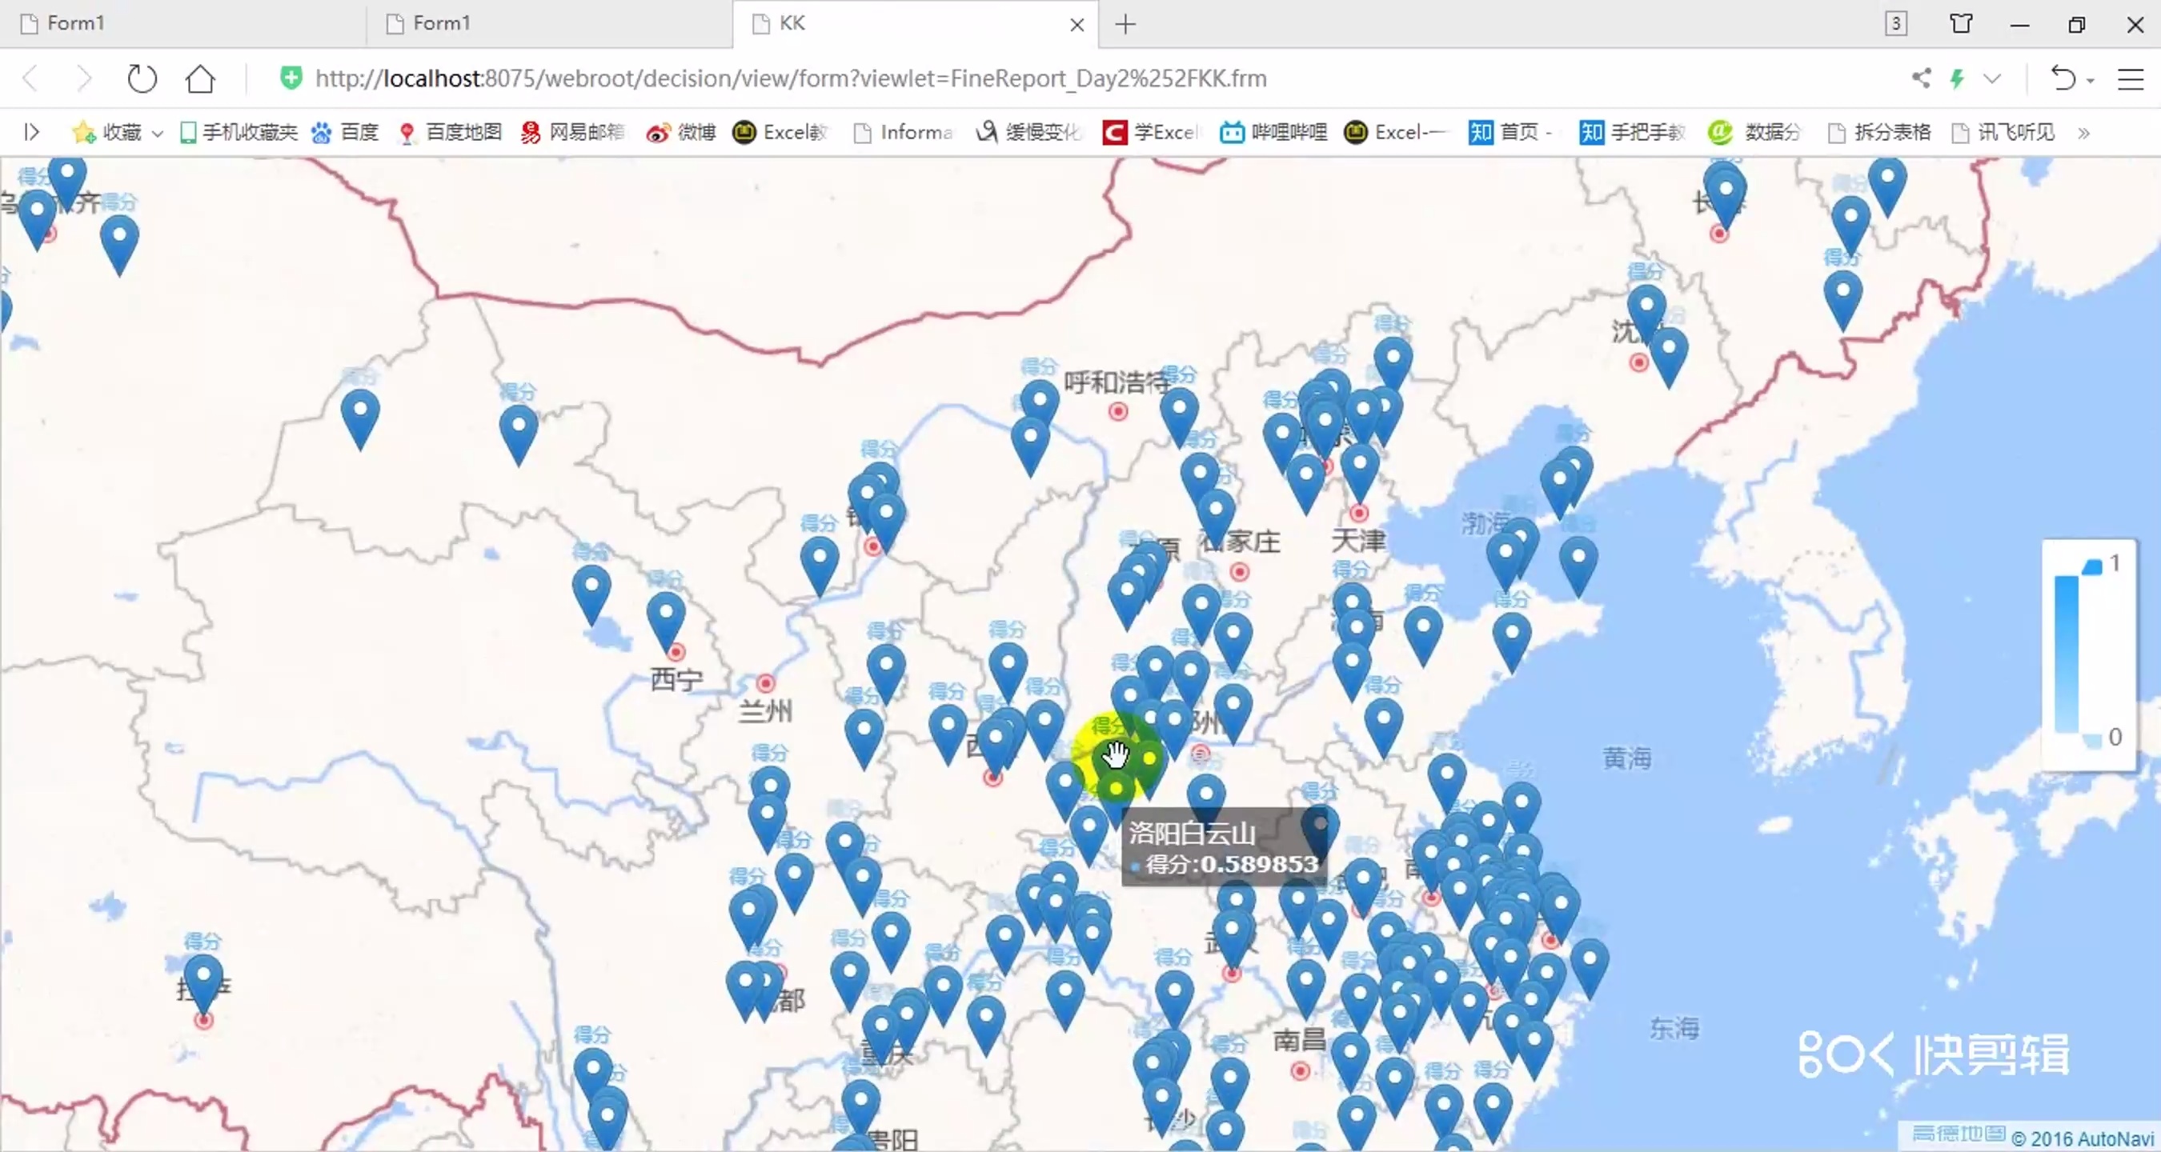Viewport: 2161px width, 1152px height.
Task: Click the share page icon
Action: click(x=1921, y=78)
